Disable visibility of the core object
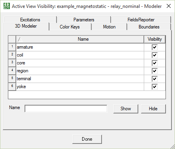The height and width of the screenshot is (149, 175). tap(154, 63)
